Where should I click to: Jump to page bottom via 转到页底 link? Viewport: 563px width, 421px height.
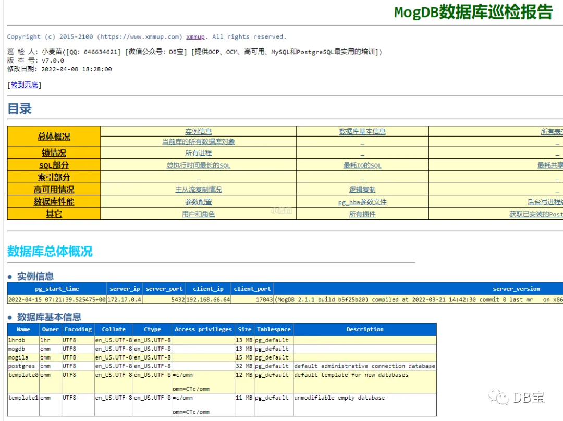click(24, 85)
